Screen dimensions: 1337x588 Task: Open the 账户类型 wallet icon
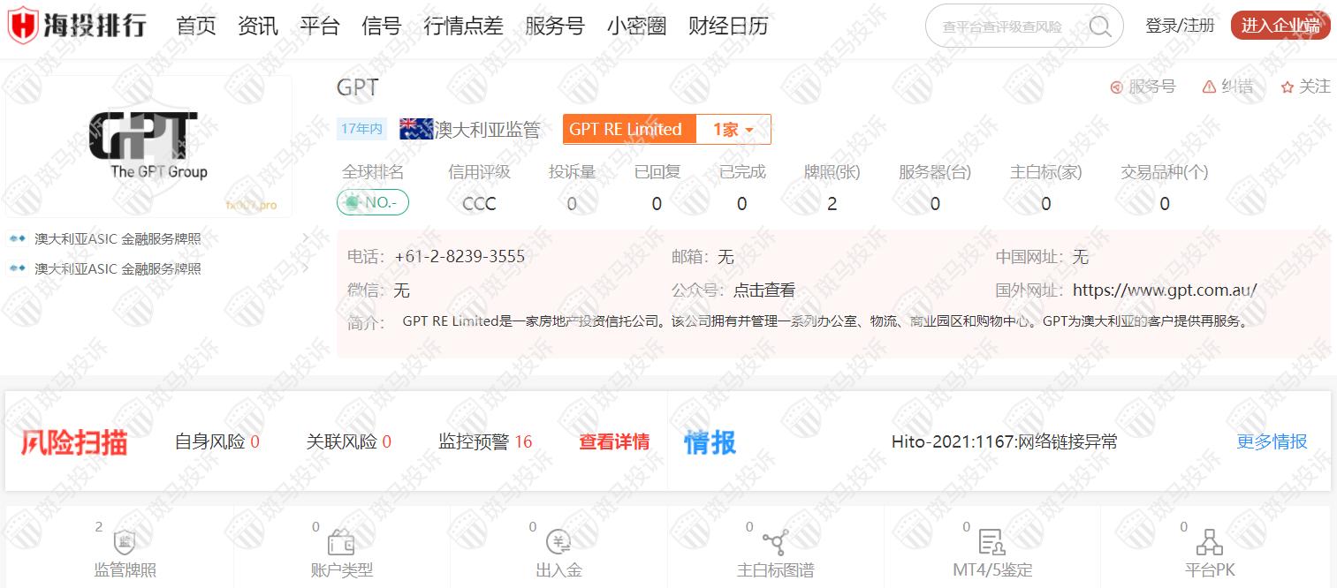341,541
